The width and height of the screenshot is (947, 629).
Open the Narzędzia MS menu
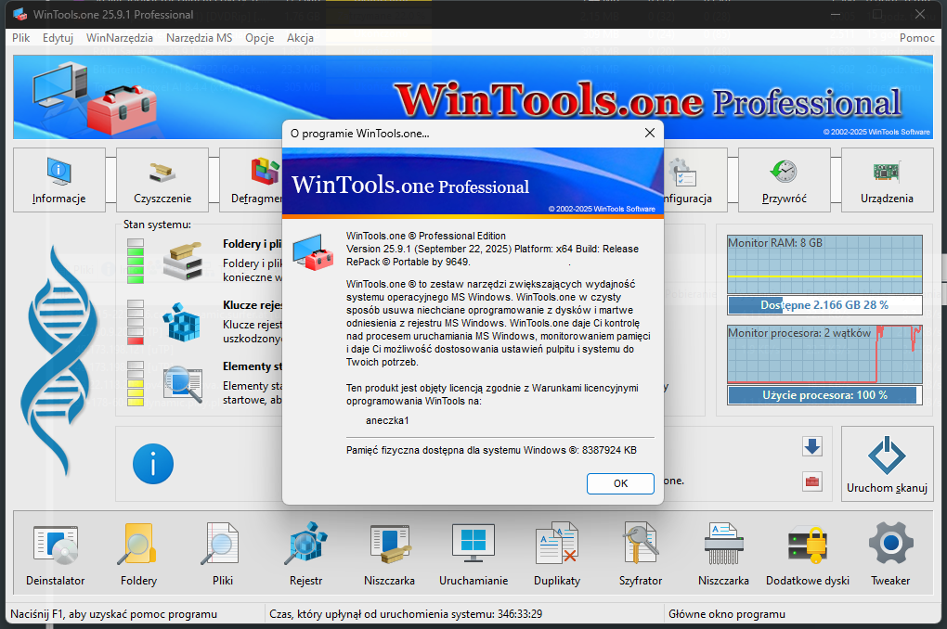[x=200, y=37]
